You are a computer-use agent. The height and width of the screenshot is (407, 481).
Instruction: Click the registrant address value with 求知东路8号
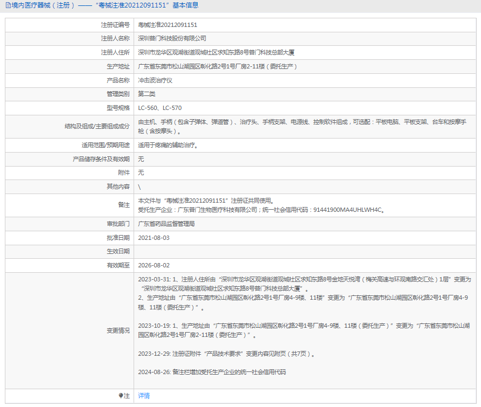[217, 52]
